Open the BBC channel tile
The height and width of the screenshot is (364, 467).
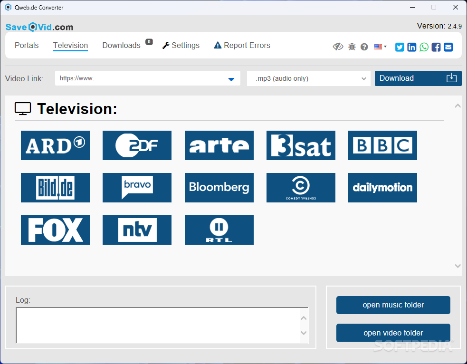pyautogui.click(x=383, y=145)
